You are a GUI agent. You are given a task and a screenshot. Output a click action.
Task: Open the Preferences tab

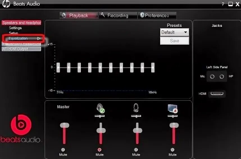pyautogui.click(x=157, y=15)
